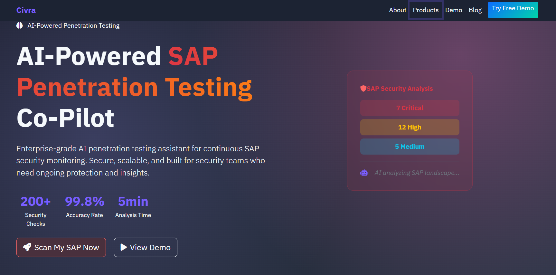Screen dimensions: 556x275
Task: Open the Blog link
Action: (475, 10)
